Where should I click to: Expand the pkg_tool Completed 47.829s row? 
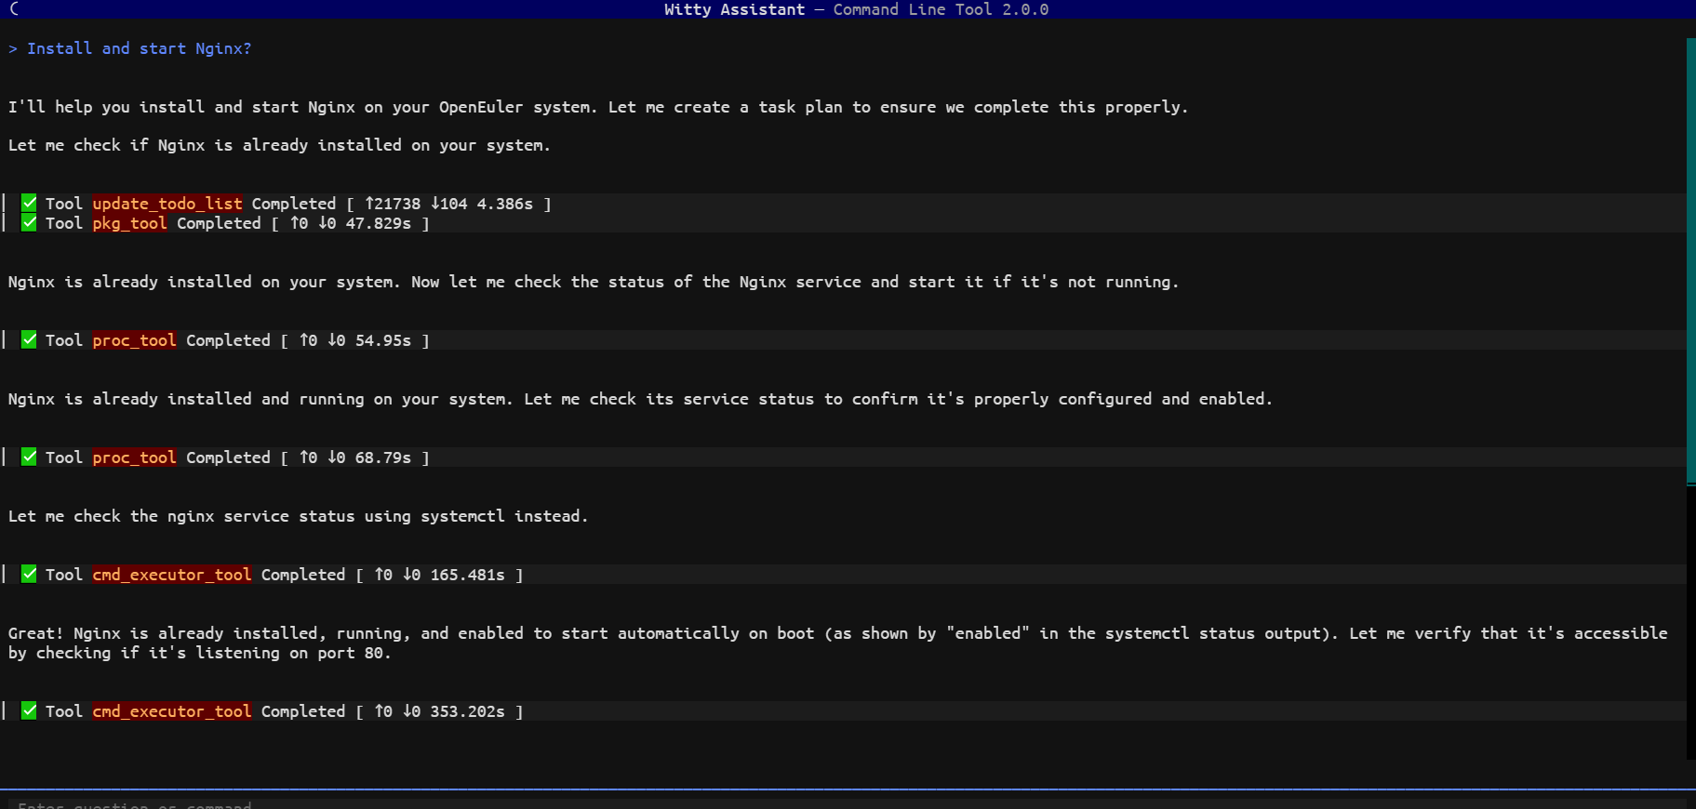[x=845, y=223]
